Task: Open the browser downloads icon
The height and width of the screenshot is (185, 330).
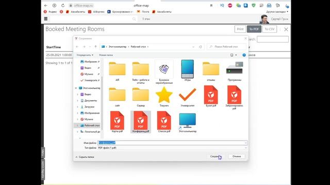Action: pos(287,6)
